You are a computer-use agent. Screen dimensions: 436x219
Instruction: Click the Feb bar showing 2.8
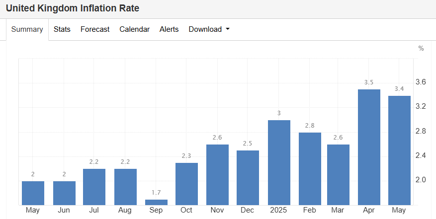click(310, 168)
